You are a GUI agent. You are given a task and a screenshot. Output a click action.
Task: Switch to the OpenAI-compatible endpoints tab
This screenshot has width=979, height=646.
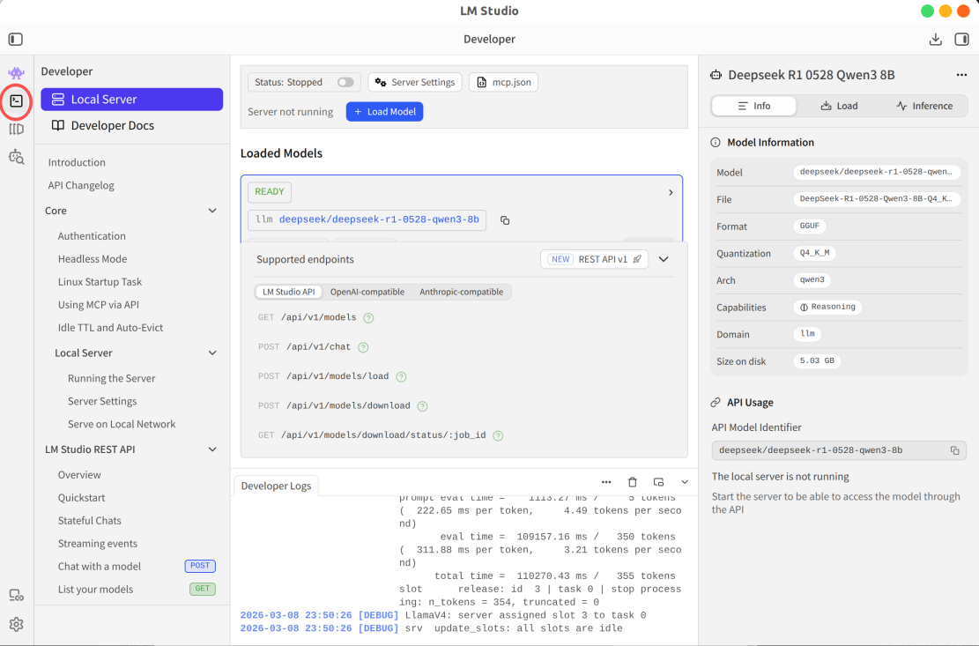367,292
